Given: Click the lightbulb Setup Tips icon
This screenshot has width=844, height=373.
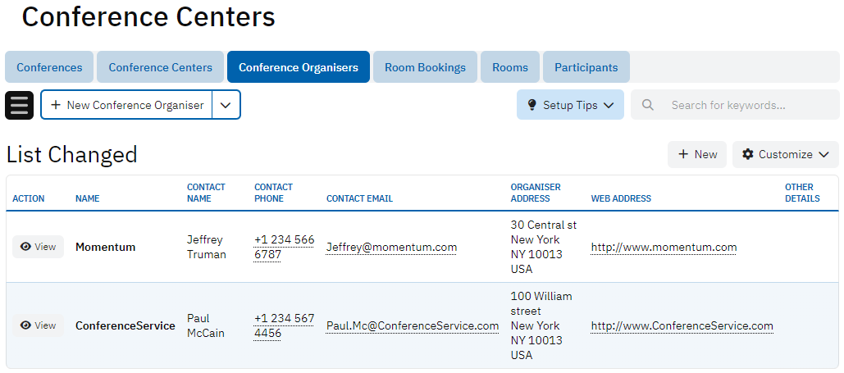Looking at the screenshot, I should pyautogui.click(x=531, y=105).
